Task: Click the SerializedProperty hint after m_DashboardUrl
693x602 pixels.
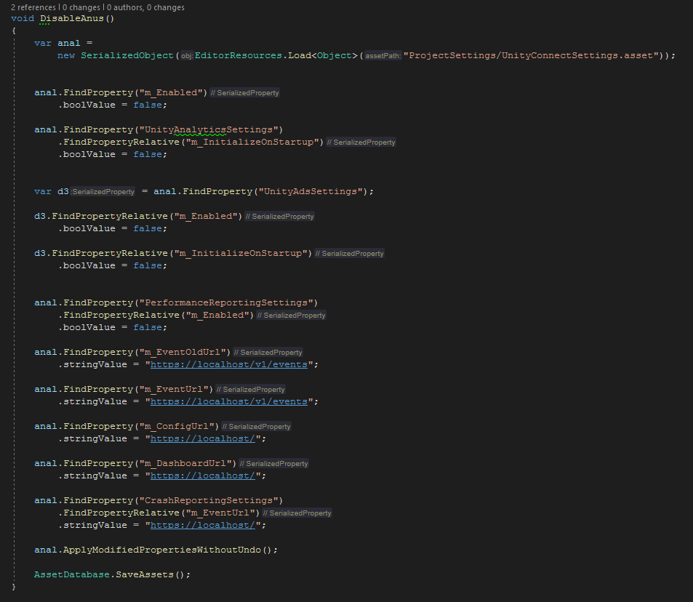Action: 273,464
